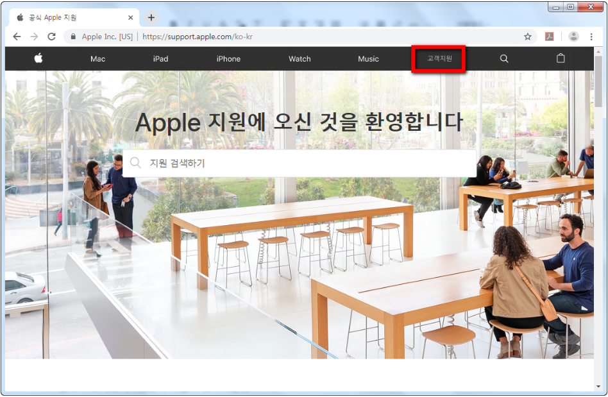The height and width of the screenshot is (397, 608).
Task: Close the 공식 Apple 지원 tab
Action: [130, 17]
